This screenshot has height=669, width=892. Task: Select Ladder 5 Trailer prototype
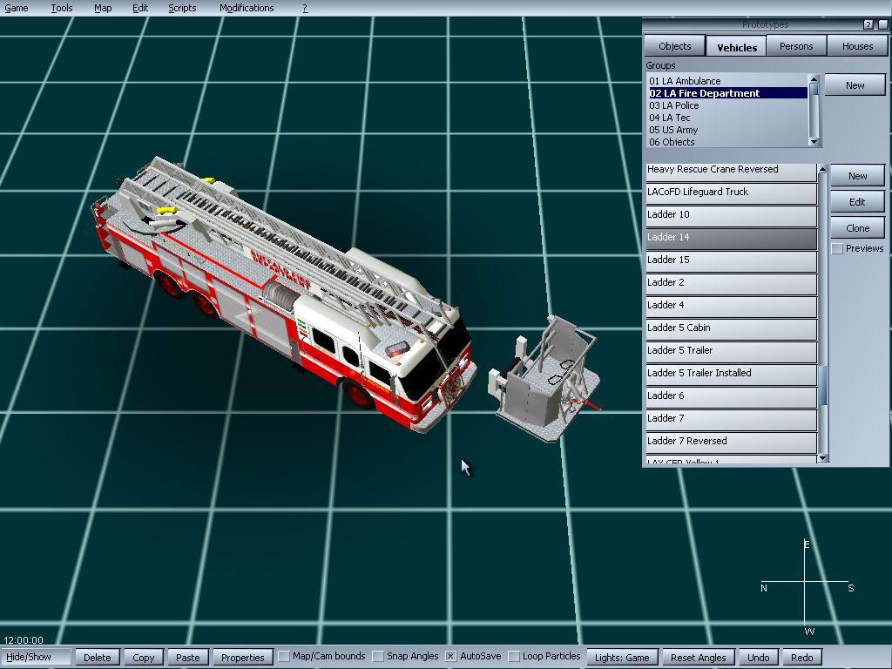tap(731, 352)
